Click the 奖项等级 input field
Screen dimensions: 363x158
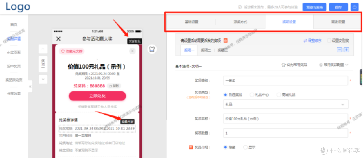coord(285,81)
